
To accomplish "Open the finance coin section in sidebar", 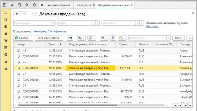I will pos(6,55).
